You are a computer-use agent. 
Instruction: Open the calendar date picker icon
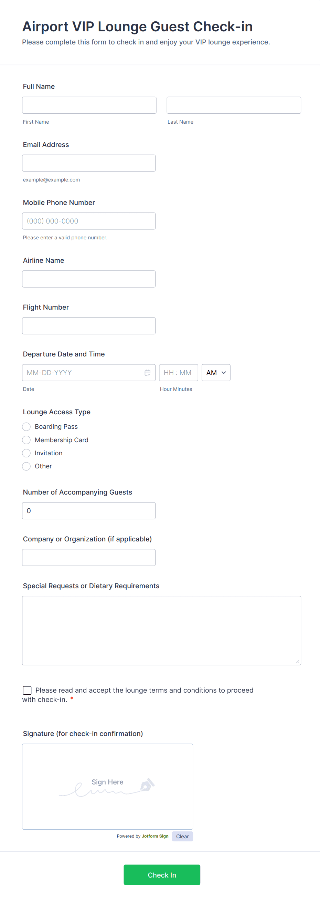click(148, 373)
